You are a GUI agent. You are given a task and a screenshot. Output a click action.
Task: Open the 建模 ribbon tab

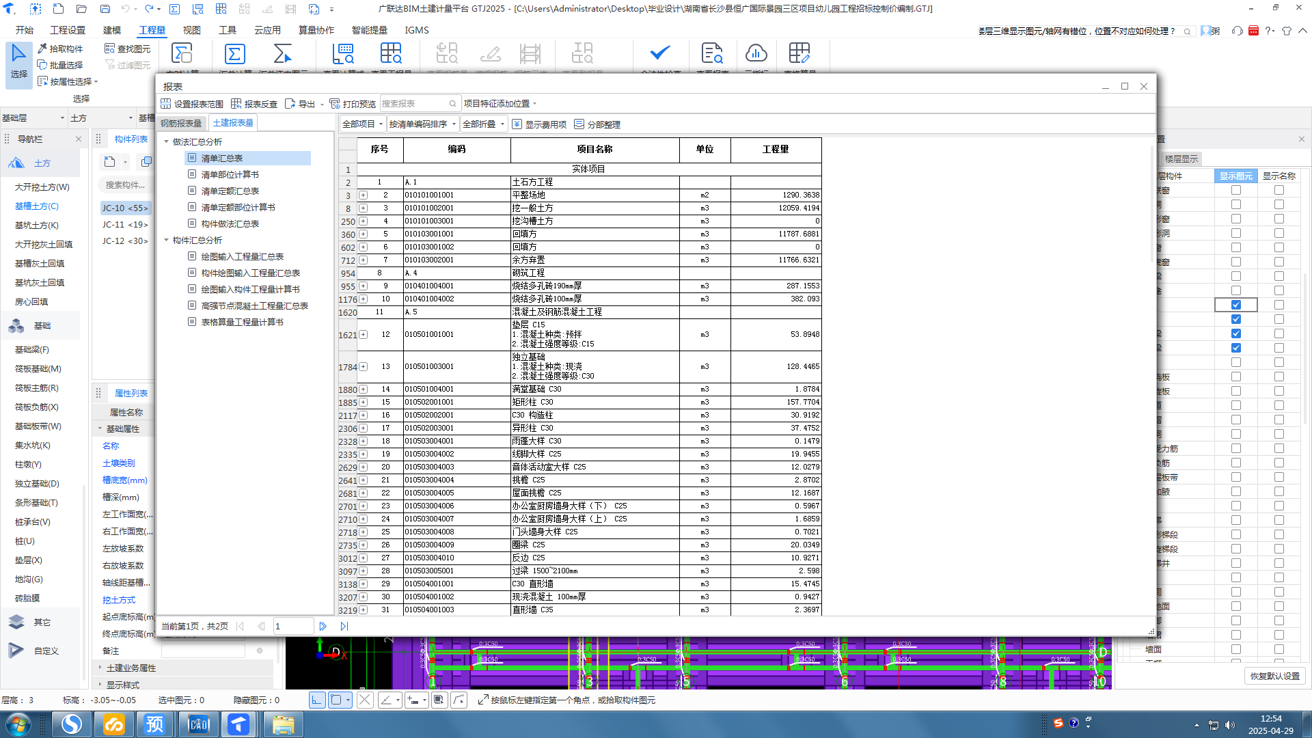[112, 30]
